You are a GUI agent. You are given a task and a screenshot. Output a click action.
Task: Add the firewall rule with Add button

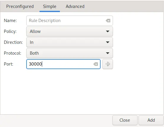coord(151,120)
